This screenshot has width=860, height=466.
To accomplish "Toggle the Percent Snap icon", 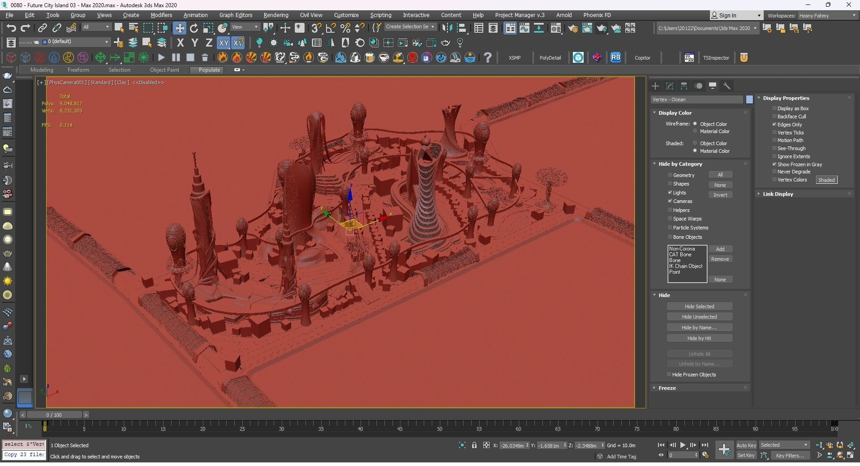I will pyautogui.click(x=345, y=28).
